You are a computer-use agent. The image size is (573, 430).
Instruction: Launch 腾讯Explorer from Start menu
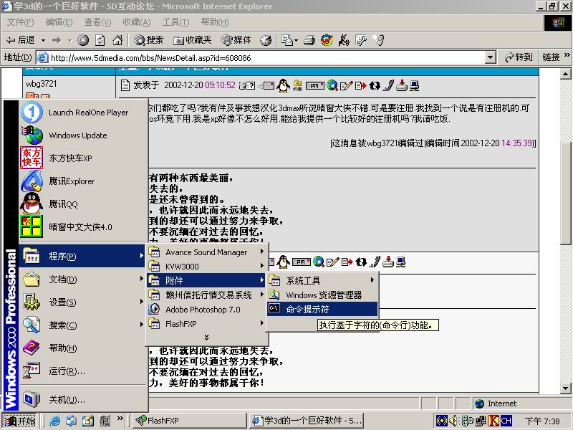click(x=83, y=181)
